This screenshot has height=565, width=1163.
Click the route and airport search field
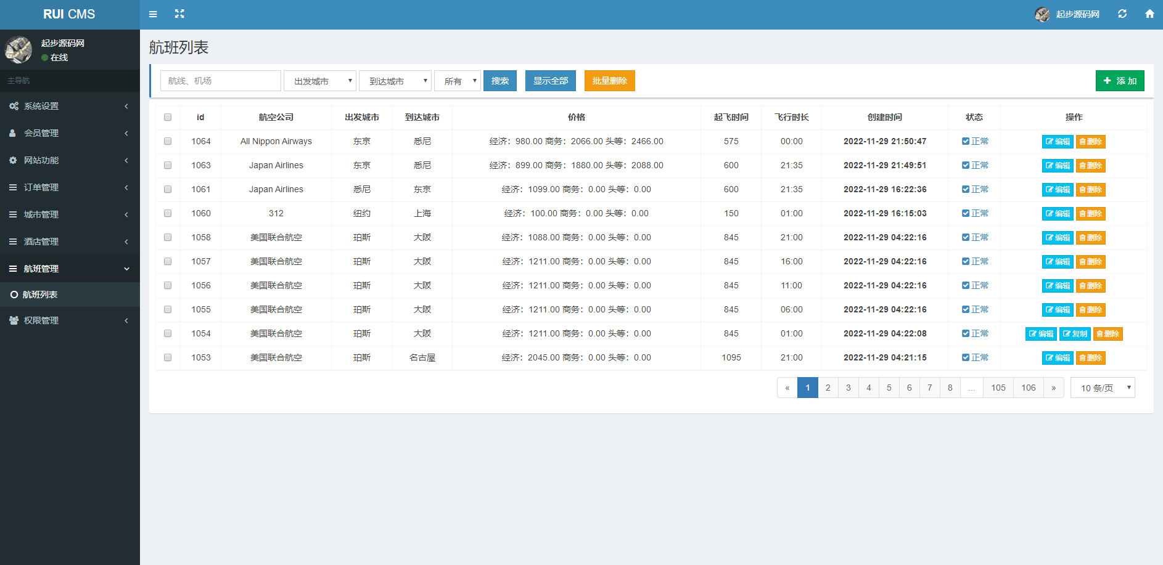pyautogui.click(x=220, y=81)
